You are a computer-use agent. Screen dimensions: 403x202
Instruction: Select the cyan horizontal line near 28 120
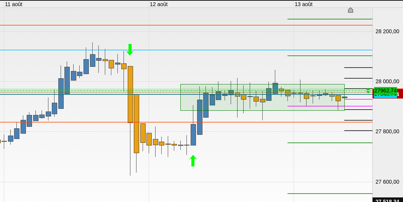point(186,50)
